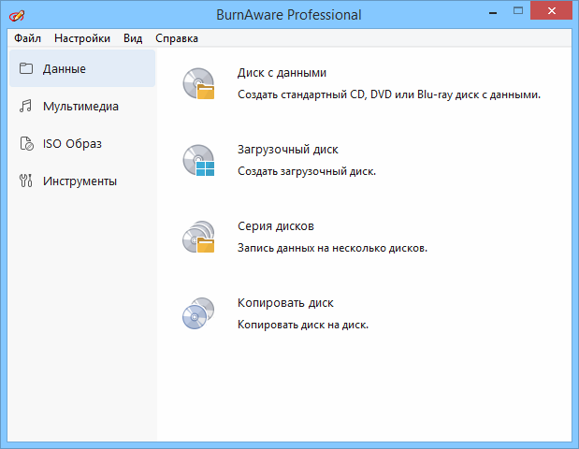Click the Data Disc icon with folder
This screenshot has width=579, height=449.
click(x=198, y=84)
